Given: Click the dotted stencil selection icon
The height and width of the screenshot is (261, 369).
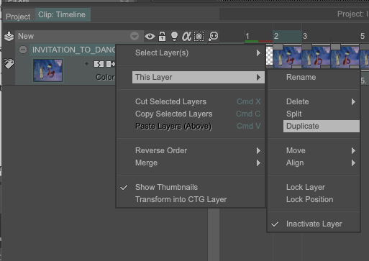Looking at the screenshot, I should 199,36.
